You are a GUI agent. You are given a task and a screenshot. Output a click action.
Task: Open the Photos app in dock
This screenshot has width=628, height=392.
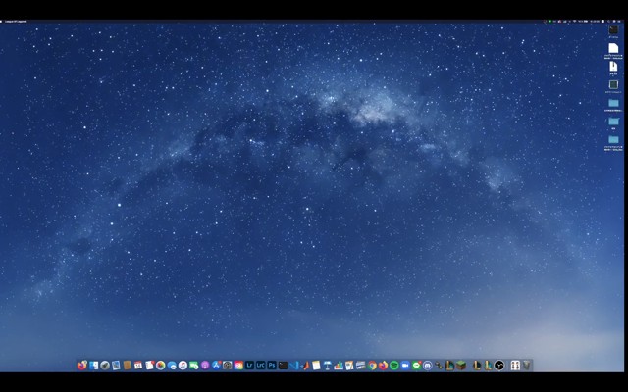(x=161, y=366)
